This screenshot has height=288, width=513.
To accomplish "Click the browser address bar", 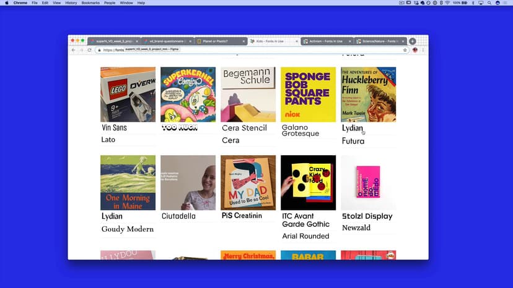I will pyautogui.click(x=248, y=50).
